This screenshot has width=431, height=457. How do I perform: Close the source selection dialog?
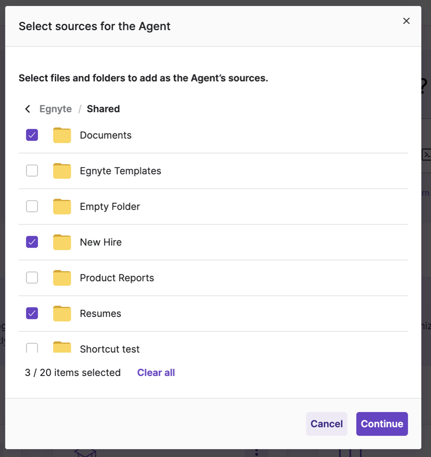point(406,21)
